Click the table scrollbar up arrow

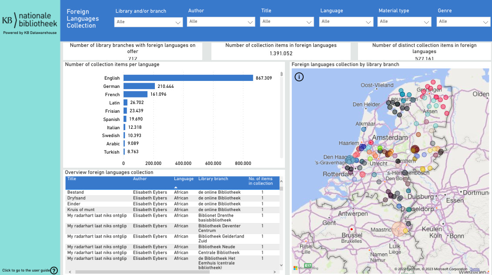(281, 181)
